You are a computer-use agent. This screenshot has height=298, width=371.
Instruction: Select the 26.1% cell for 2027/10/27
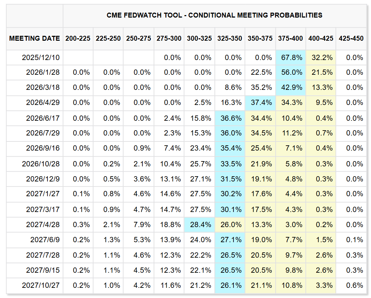[230, 285]
